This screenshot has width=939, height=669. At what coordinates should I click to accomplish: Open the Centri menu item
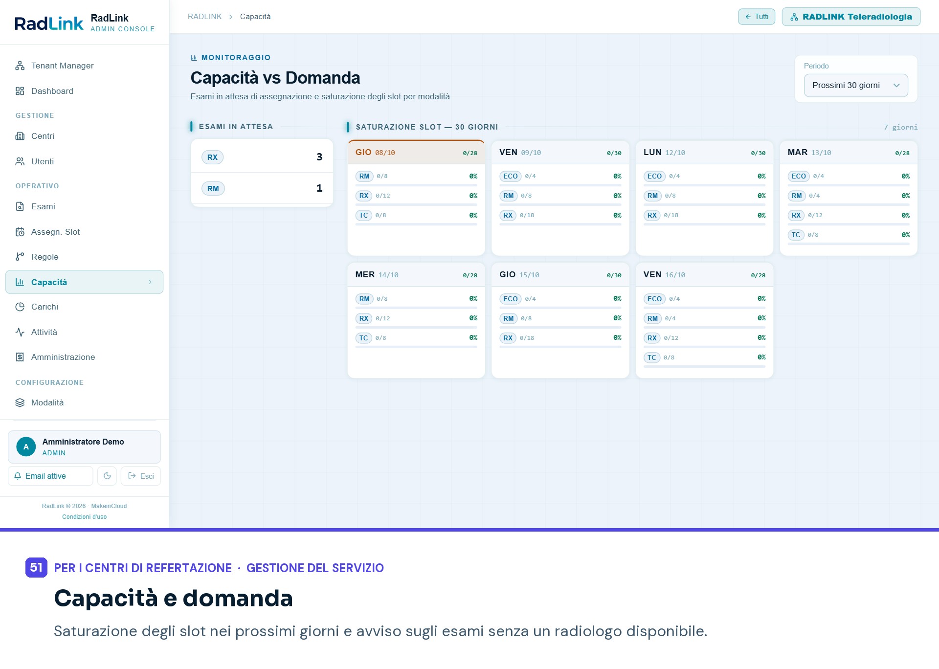[84, 136]
